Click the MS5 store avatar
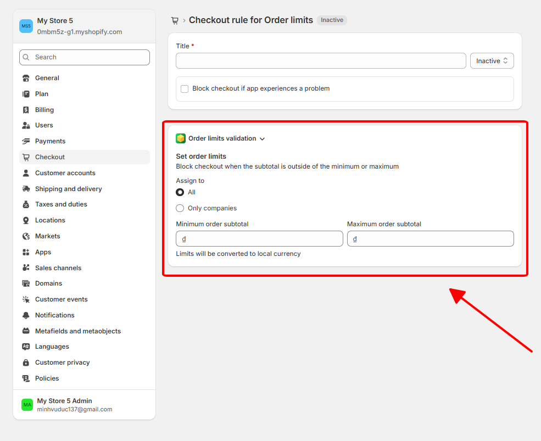 click(26, 26)
